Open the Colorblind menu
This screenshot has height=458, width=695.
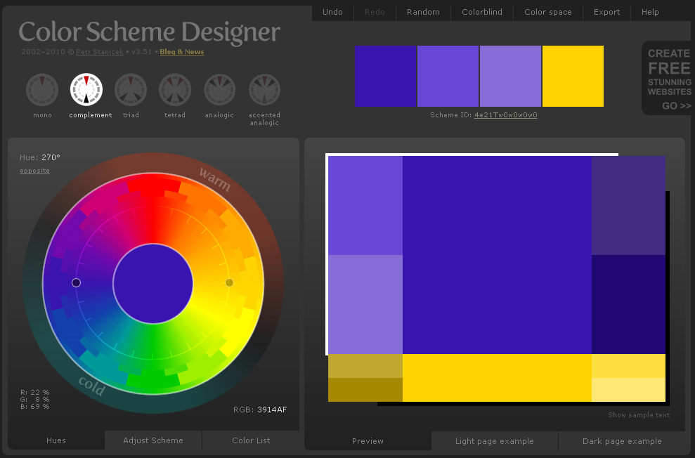[x=482, y=12]
